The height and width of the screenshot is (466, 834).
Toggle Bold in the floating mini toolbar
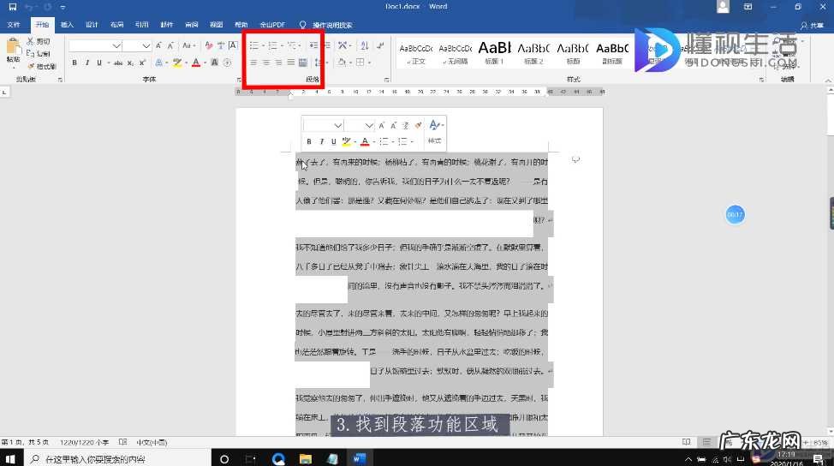[x=309, y=141]
